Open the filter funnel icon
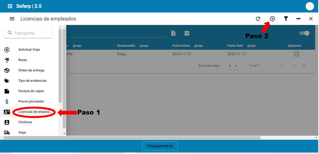319x154 pixels. click(286, 19)
